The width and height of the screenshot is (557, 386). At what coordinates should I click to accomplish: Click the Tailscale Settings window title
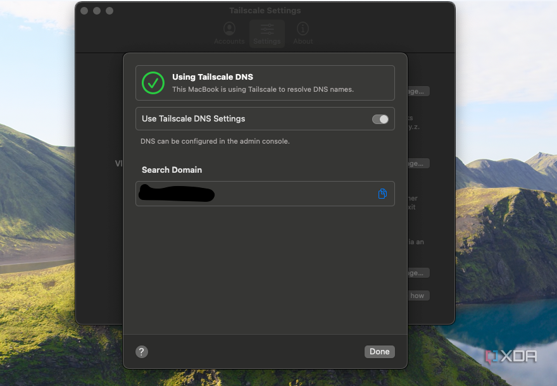coord(265,11)
